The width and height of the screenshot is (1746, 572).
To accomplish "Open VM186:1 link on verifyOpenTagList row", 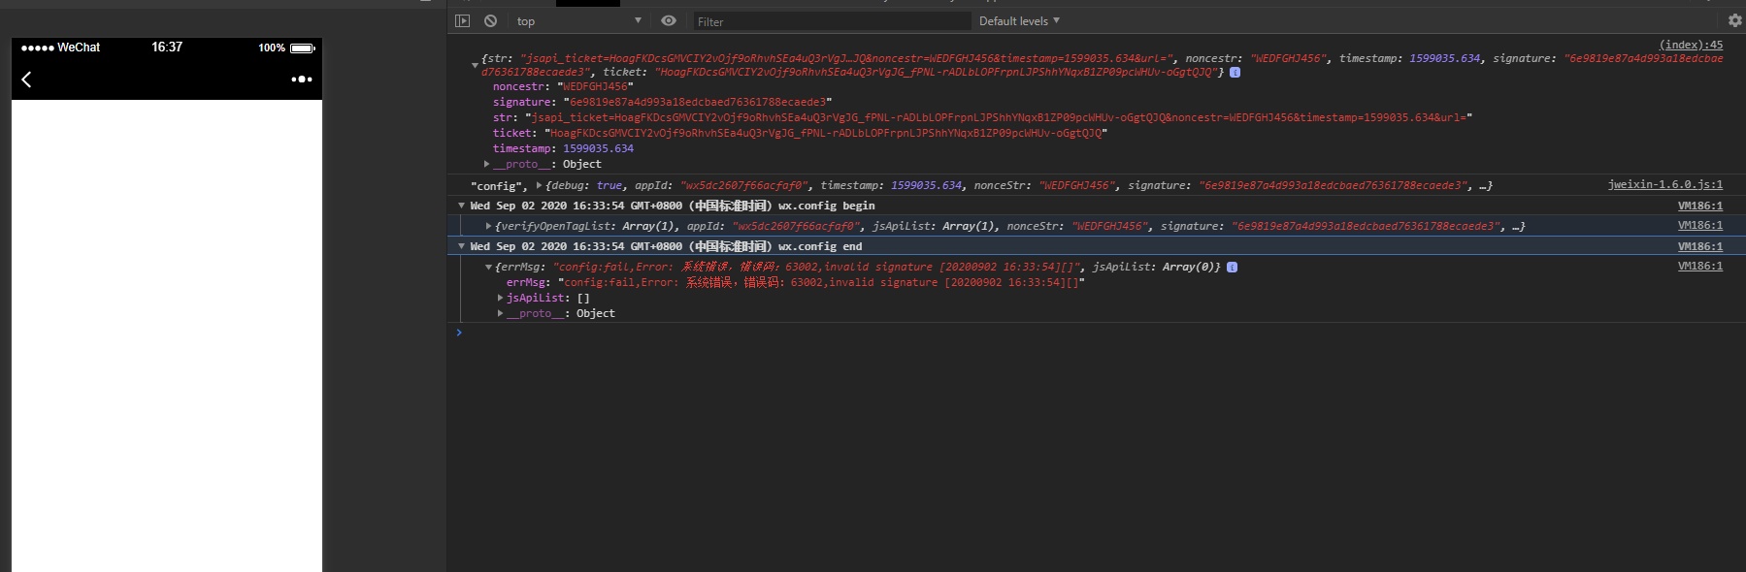I will 1700,225.
